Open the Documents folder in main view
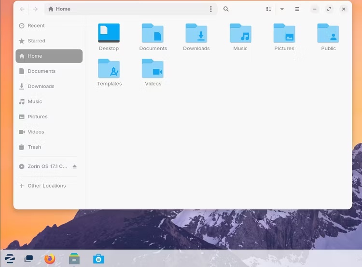 tap(153, 33)
